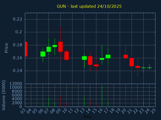The width and height of the screenshot is (161, 120).
Task: Click the green candlestick on day 06
Action: click(43, 54)
